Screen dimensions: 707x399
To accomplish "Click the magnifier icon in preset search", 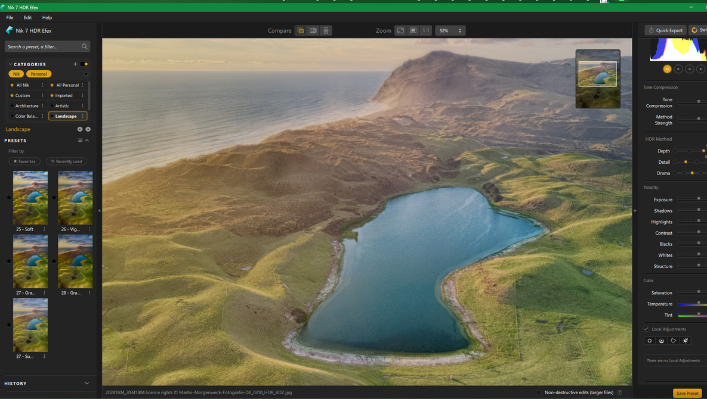I will 84,46.
